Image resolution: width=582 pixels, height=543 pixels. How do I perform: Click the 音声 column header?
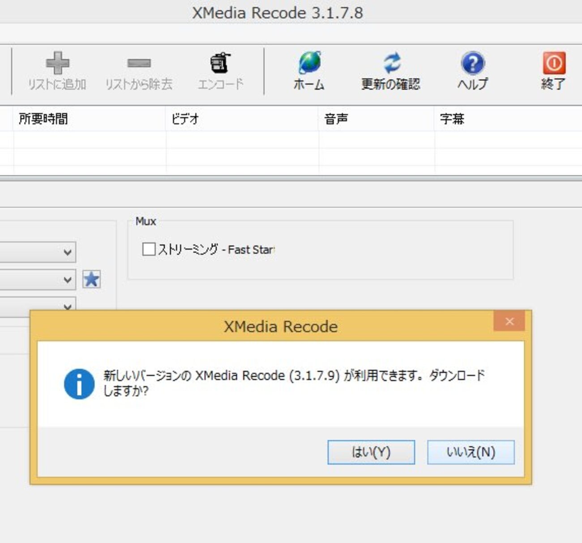(376, 119)
